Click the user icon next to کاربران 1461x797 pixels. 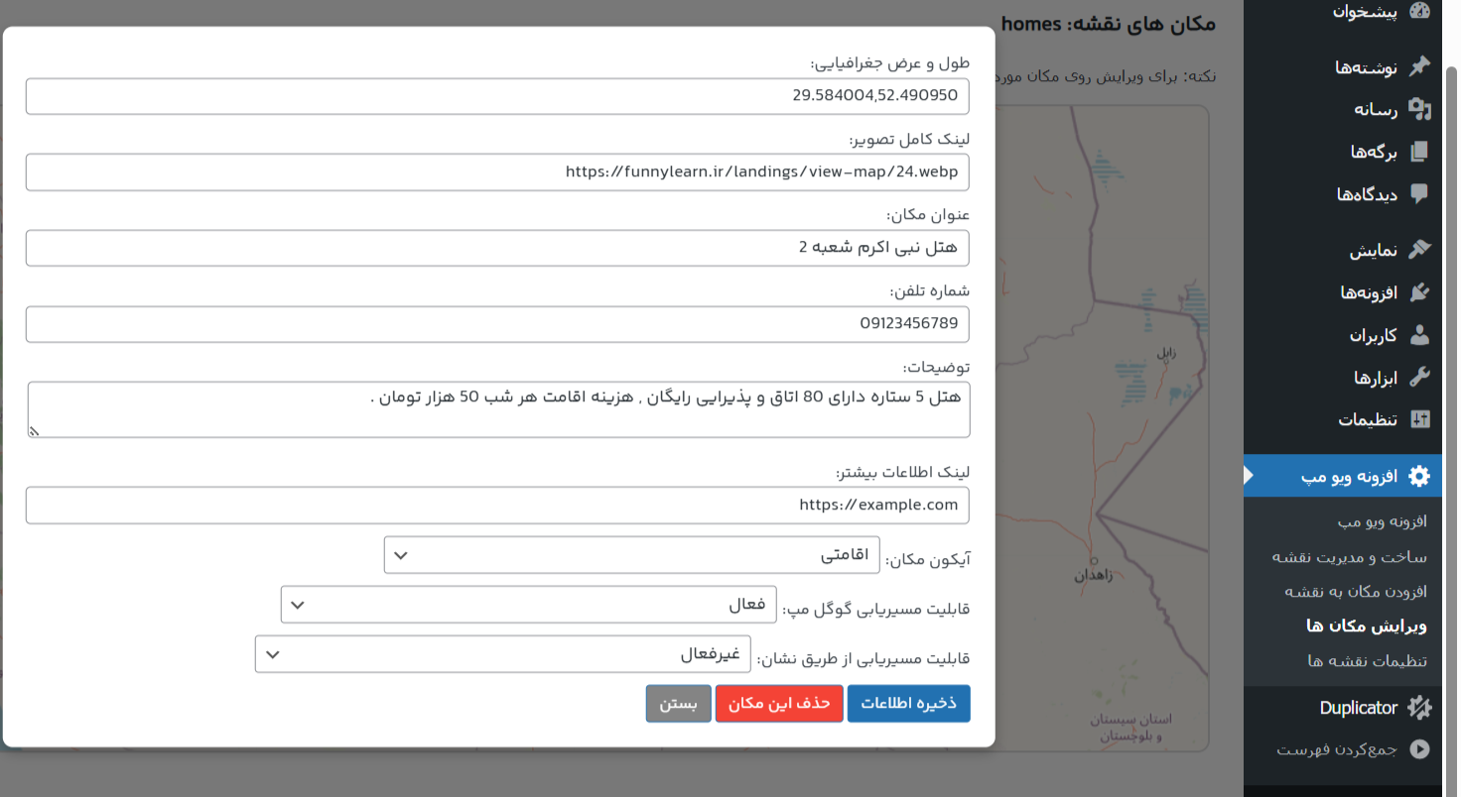click(x=1419, y=335)
